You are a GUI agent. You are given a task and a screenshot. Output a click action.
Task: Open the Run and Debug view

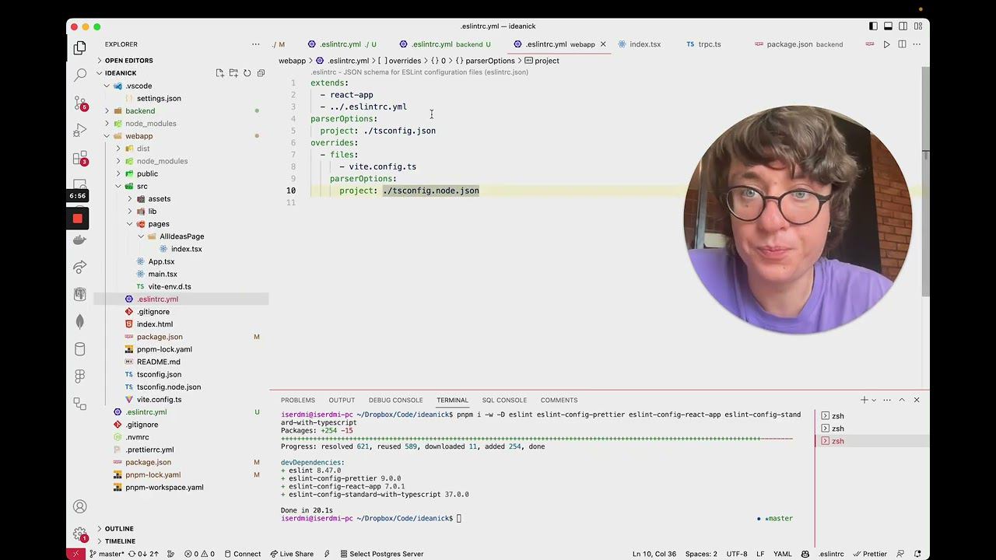click(79, 130)
